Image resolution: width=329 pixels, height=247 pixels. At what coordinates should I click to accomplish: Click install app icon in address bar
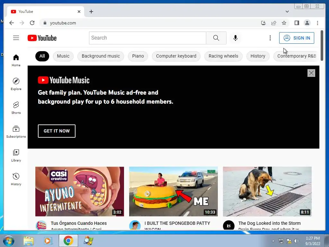[x=263, y=23]
